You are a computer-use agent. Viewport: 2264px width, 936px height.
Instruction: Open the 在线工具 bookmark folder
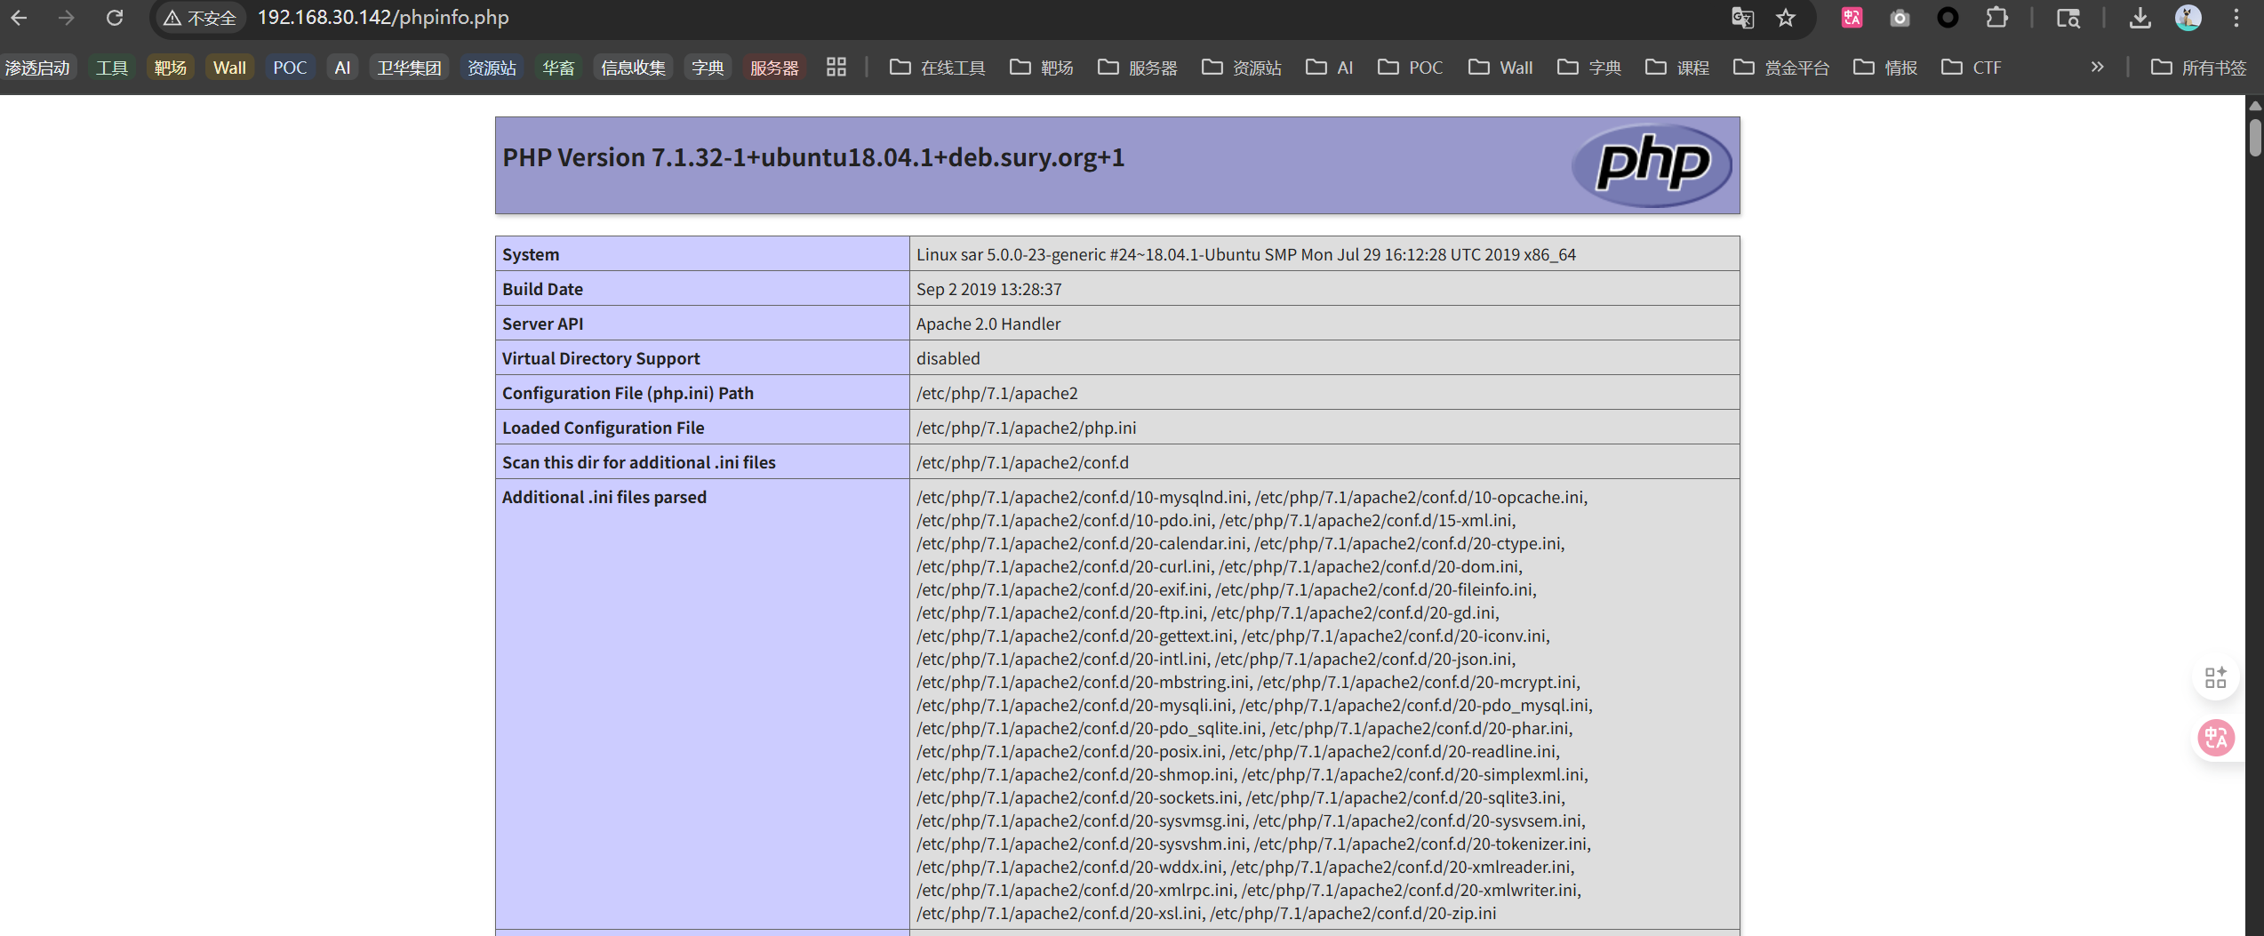938,68
